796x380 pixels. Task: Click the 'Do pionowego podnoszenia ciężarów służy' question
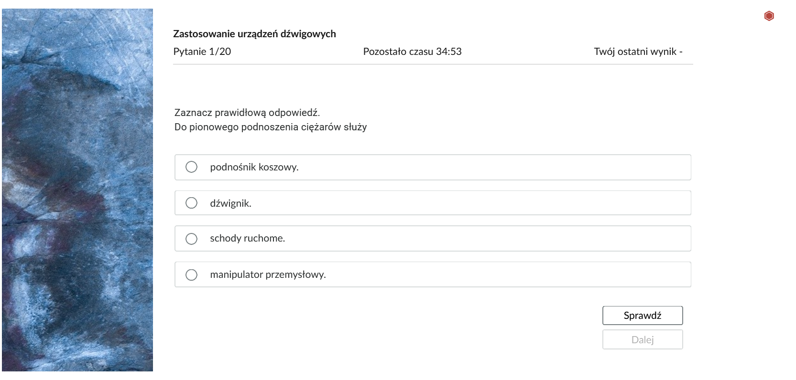271,127
